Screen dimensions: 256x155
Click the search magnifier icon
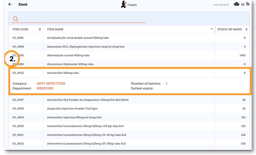[x=15, y=19]
